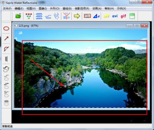This screenshot has height=130, width=154.
Task: Choose the red arc curve tool
Action: tap(6, 49)
